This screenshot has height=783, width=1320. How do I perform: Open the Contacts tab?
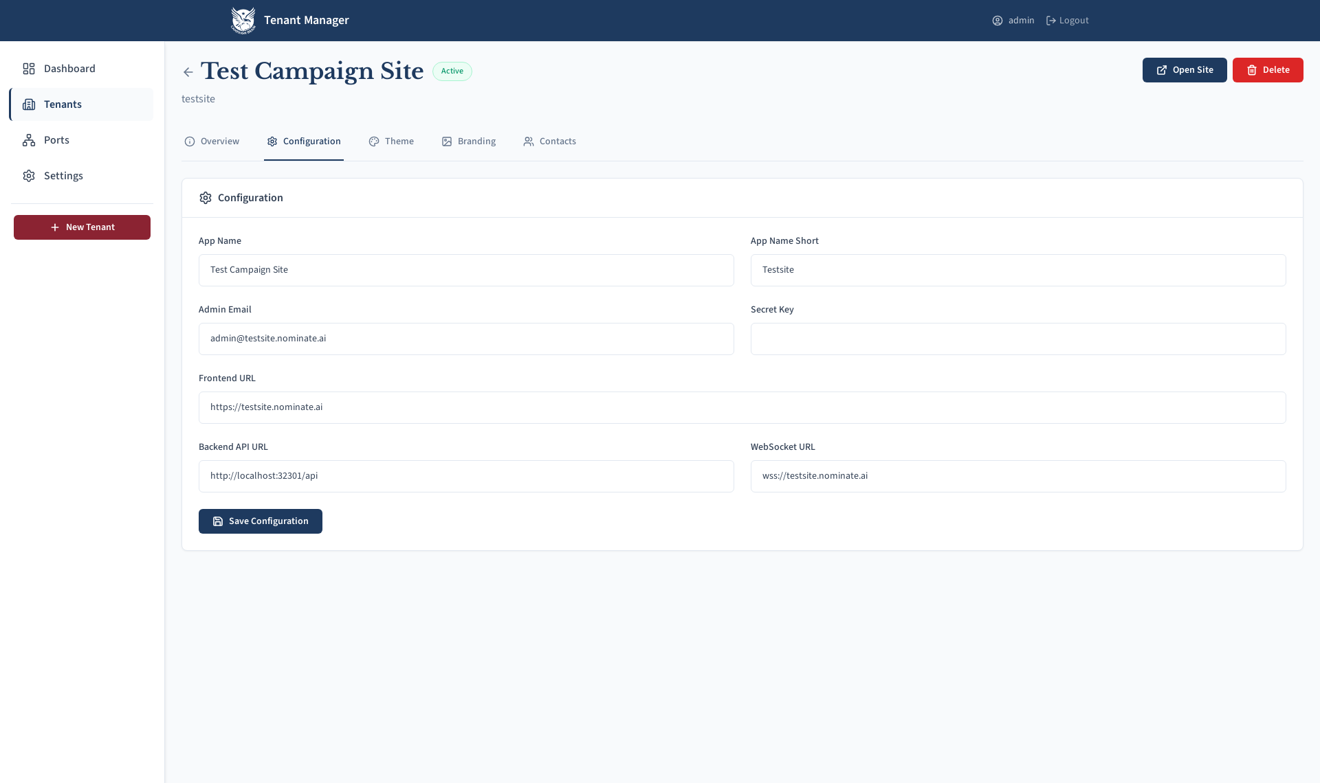click(549, 141)
